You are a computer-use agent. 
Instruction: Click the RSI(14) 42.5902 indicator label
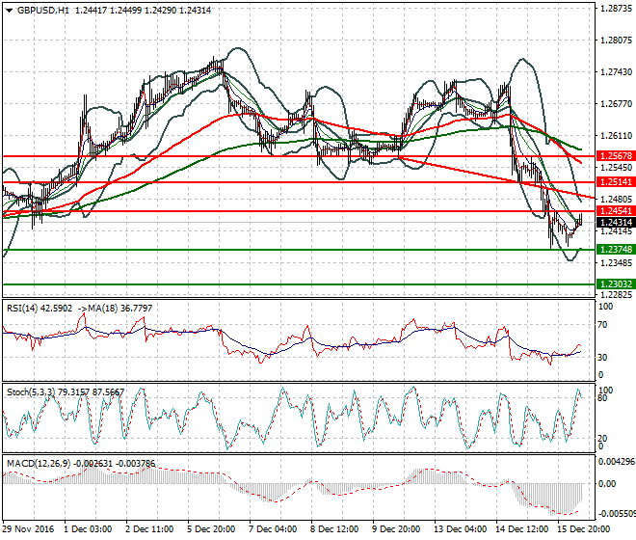[40, 309]
